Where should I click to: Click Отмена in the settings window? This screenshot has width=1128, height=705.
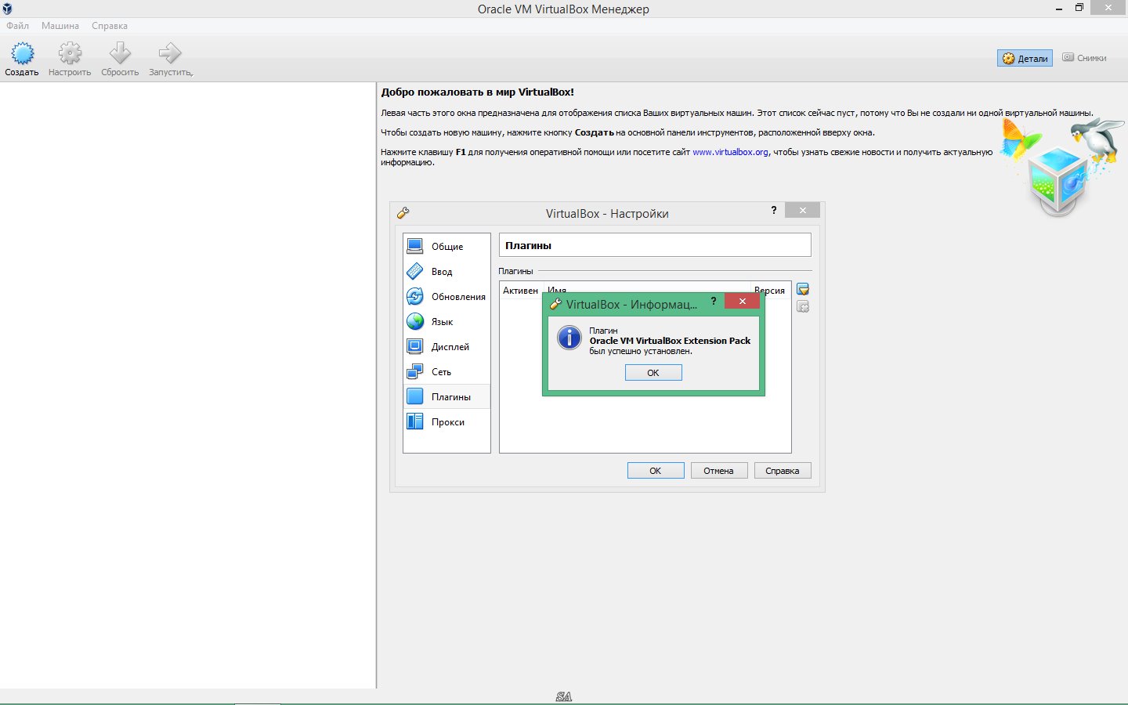coord(718,471)
